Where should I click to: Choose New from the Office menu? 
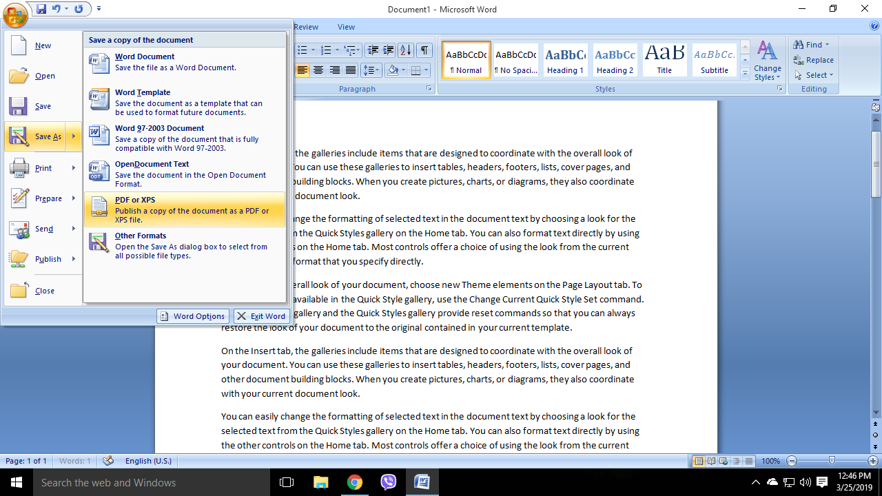click(x=43, y=45)
